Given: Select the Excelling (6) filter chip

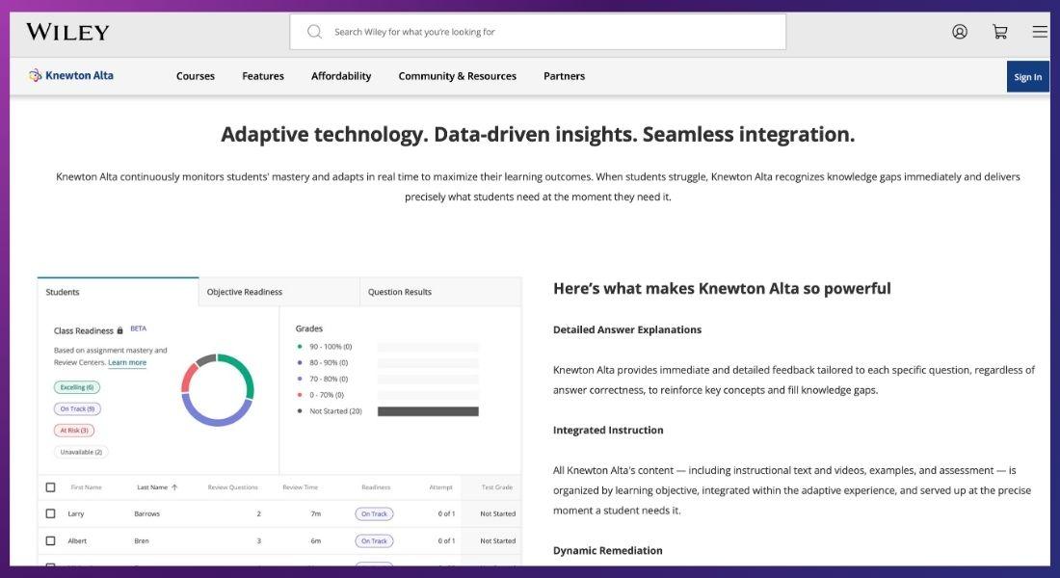Looking at the screenshot, I should [x=77, y=387].
